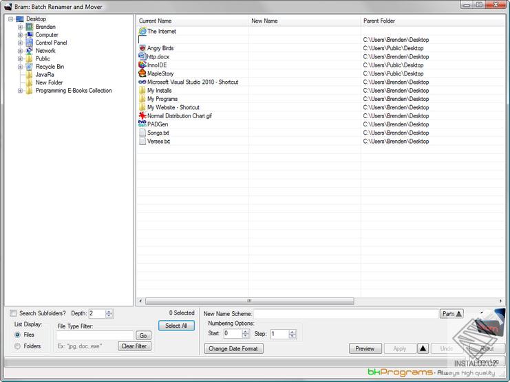Click the bkPrograms logo link

(400, 372)
